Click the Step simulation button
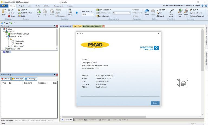 [x=58, y=13]
